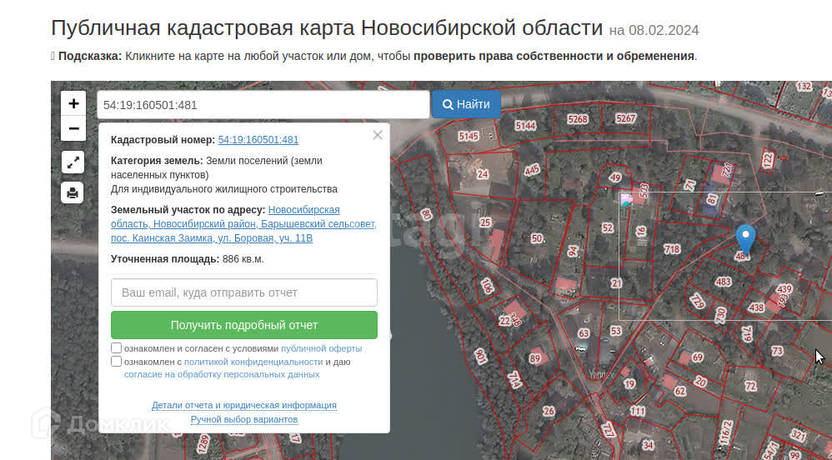Open публичной оферты link
The image size is (832, 460).
pos(321,348)
